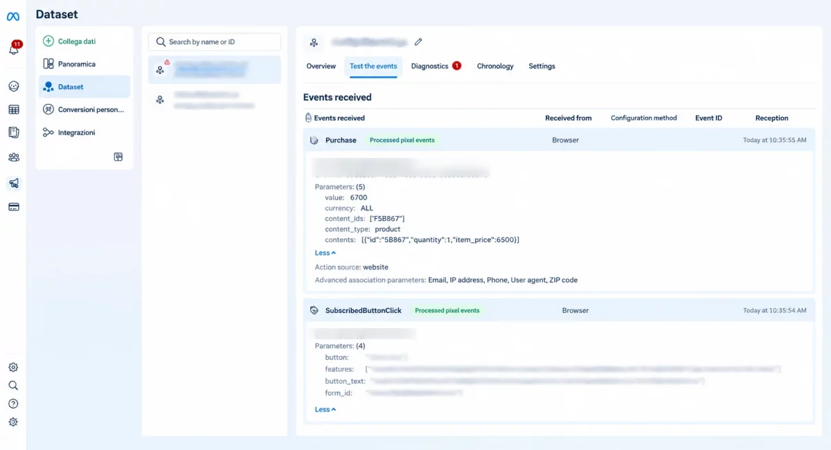Screen dimensions: 831x450
Task: Open the megaphone ads sidebar icon
Action: [x=13, y=183]
